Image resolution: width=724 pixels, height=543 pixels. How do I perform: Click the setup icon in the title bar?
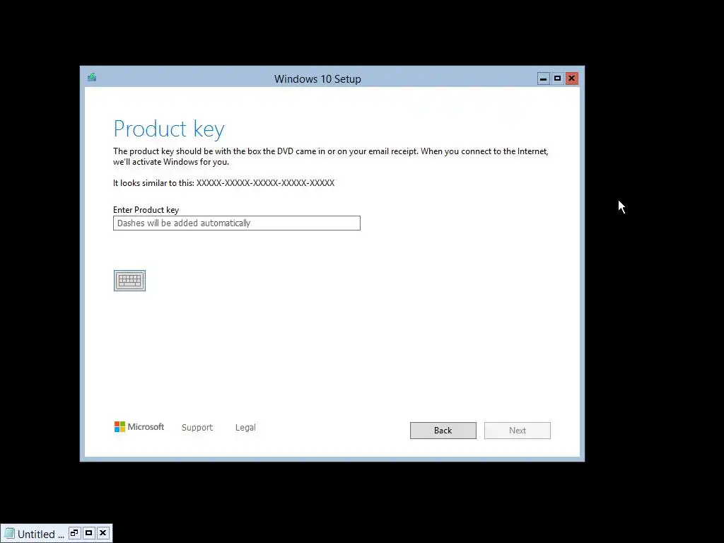click(92, 78)
